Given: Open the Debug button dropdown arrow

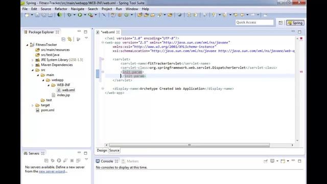Looking at the screenshot, I should coord(74,15).
